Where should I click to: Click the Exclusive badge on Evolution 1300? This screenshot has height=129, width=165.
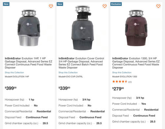pyautogui.click(x=116, y=4)
